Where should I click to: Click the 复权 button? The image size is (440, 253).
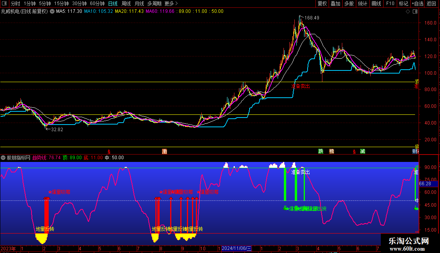(x=322, y=4)
